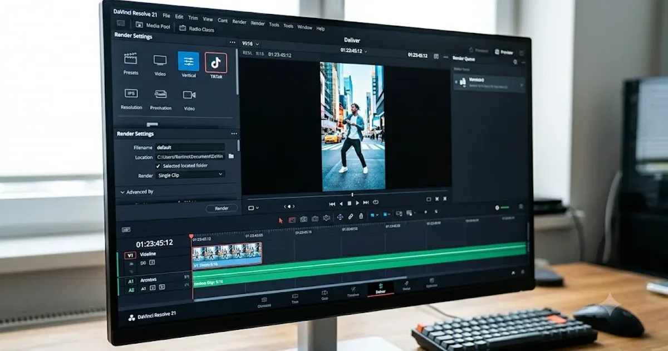Click the Location path field

(190, 157)
